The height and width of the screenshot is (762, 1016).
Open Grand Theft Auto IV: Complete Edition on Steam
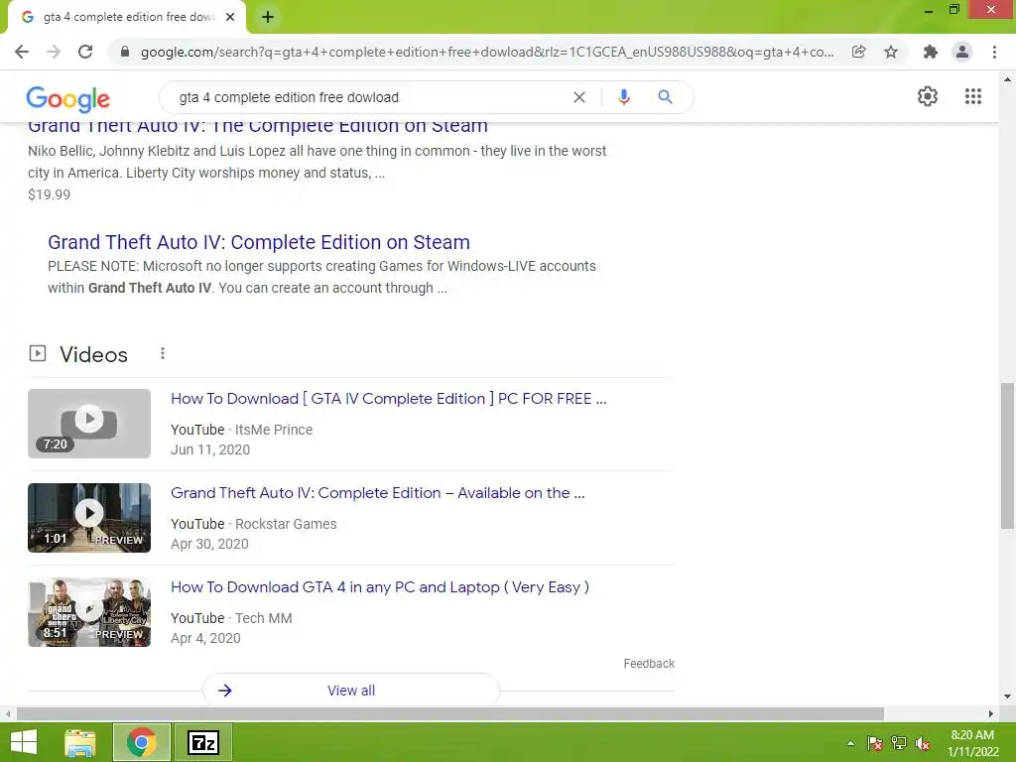(259, 242)
